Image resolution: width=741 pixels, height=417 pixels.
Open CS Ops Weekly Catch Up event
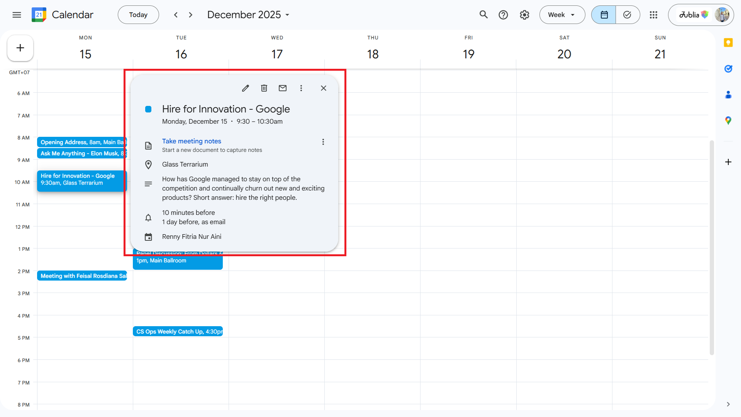[178, 331]
